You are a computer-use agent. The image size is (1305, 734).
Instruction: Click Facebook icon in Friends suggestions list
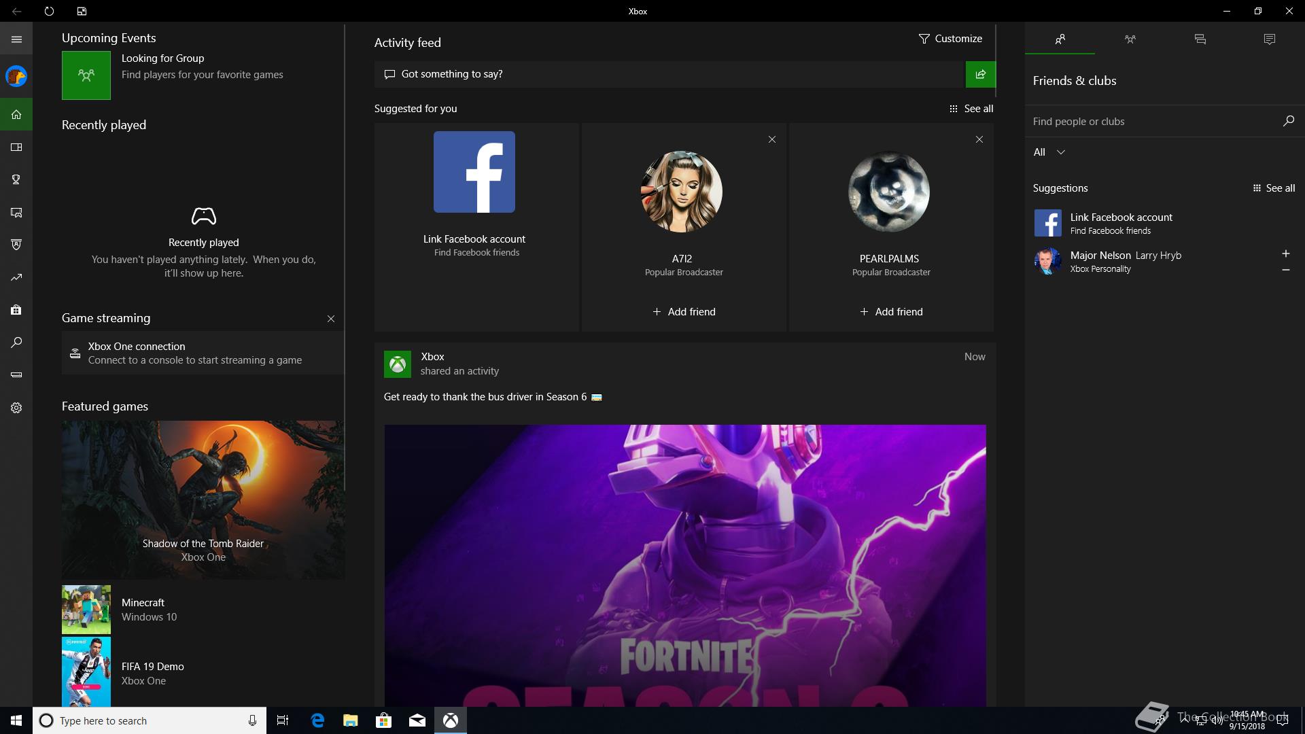(1047, 223)
